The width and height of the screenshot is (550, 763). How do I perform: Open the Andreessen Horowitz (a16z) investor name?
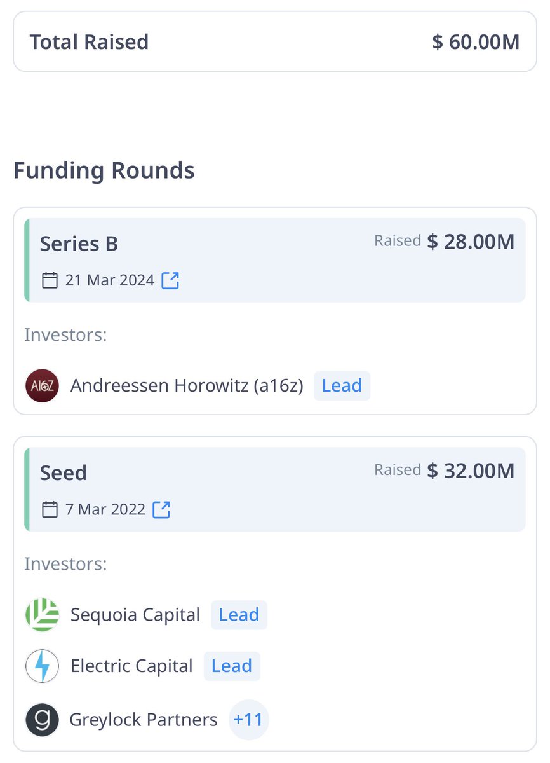tap(187, 386)
